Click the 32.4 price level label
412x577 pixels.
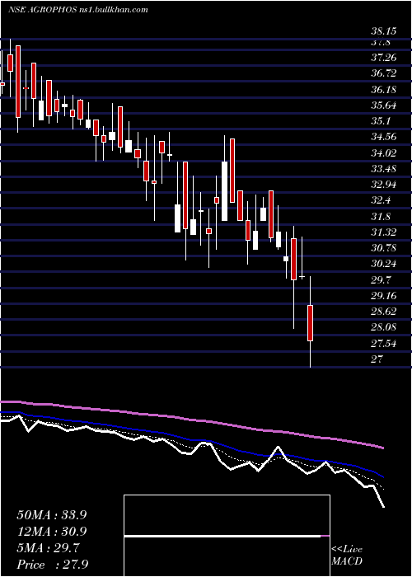point(381,200)
